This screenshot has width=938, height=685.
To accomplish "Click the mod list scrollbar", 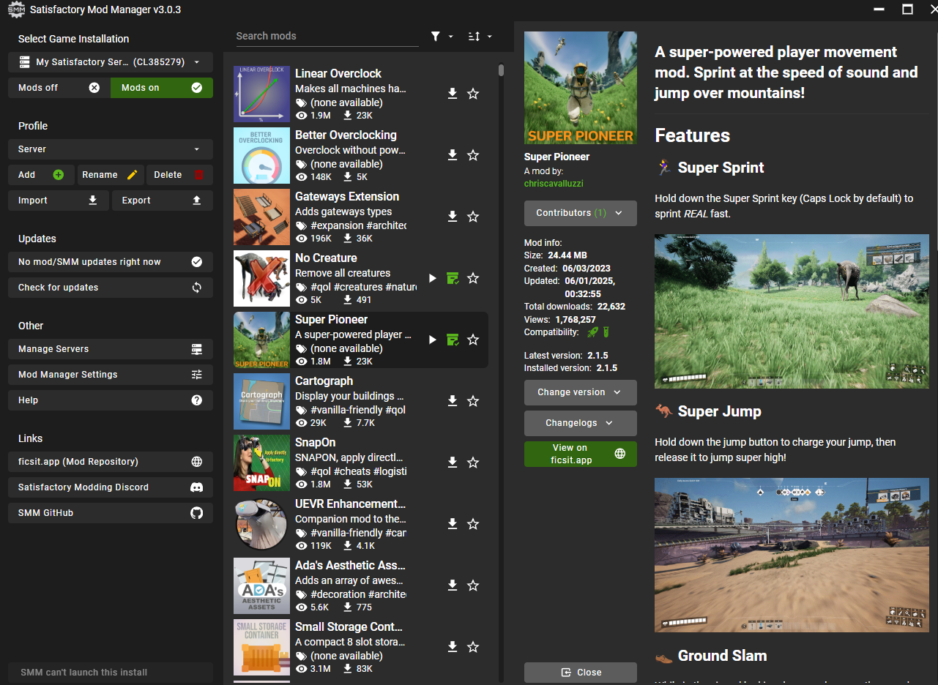I will (501, 70).
